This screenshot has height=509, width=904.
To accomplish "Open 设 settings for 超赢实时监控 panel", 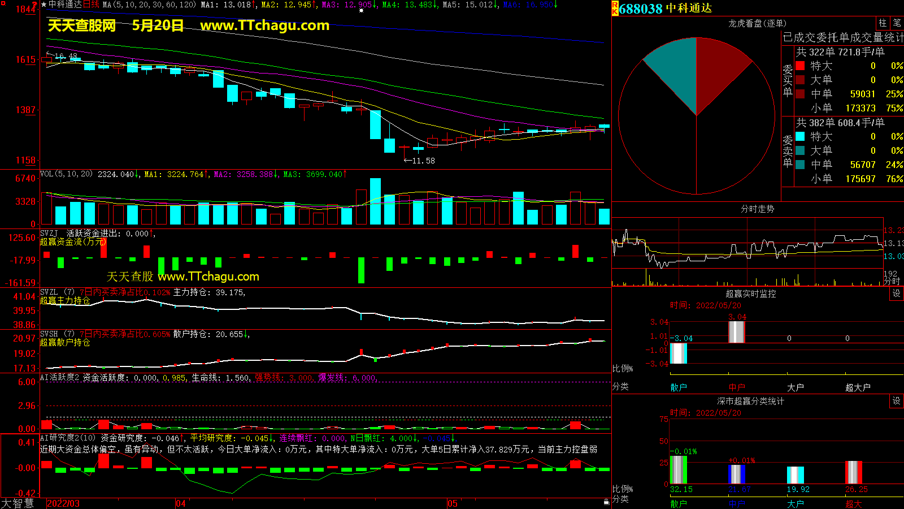I will click(897, 294).
